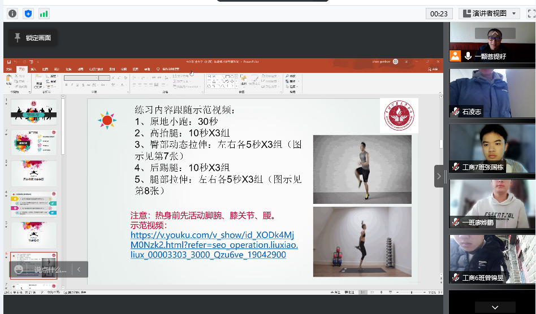This screenshot has height=314, width=536.
Task: Click the pin icon for 锁定画面
Action: [x=18, y=38]
